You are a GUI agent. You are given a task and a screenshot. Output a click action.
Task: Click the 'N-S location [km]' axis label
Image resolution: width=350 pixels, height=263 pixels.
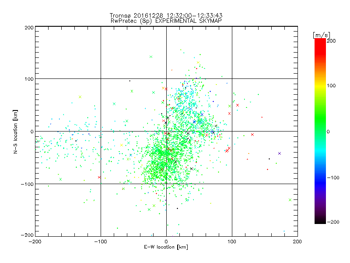15,132
